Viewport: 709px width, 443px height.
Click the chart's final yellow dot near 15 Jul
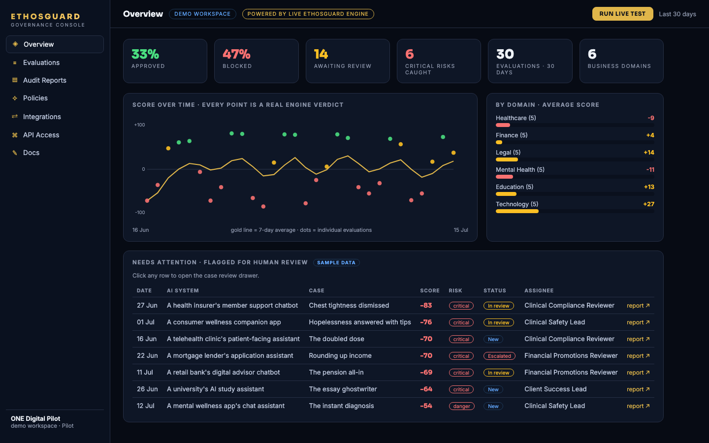[453, 153]
